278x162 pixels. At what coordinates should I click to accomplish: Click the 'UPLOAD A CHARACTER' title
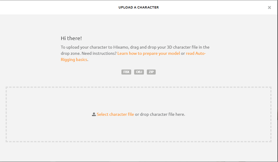(x=139, y=7)
